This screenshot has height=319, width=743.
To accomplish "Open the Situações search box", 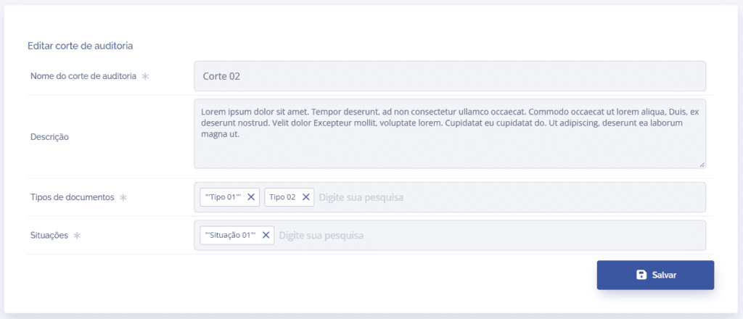I will point(490,235).
